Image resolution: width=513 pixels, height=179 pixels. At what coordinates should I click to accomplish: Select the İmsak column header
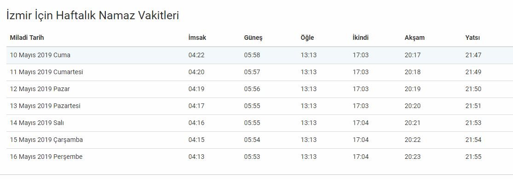tap(197, 38)
